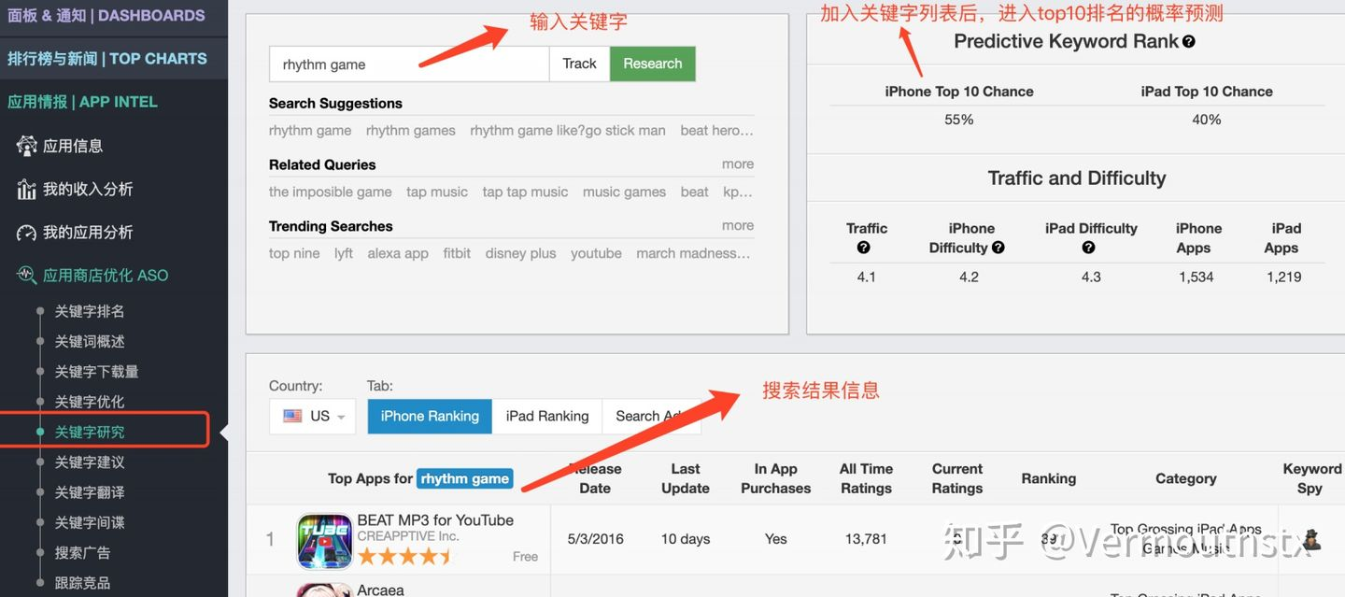The image size is (1345, 597).
Task: Select 跟踪竞品 in sidebar
Action: [x=82, y=582]
